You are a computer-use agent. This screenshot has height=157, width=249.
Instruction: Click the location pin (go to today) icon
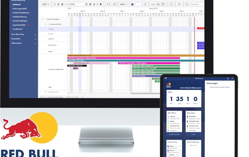pos(101,4)
